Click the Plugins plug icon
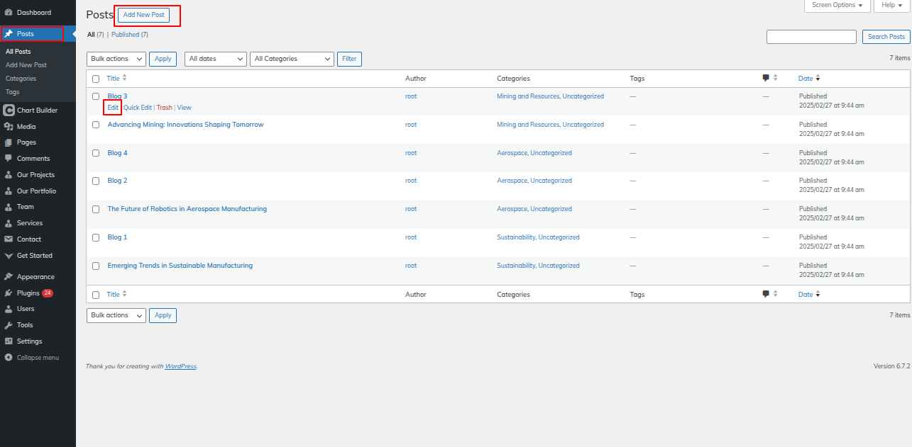Viewport: 912px width, 447px height. (8, 293)
